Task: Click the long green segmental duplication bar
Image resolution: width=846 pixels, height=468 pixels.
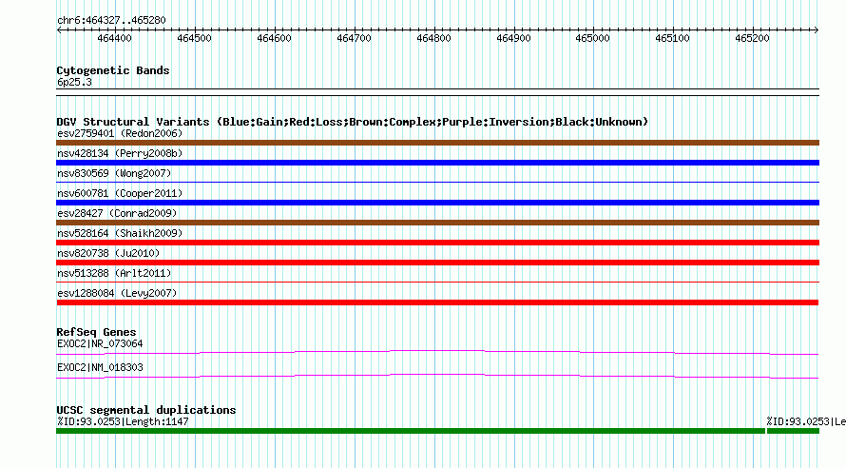Action: point(411,431)
